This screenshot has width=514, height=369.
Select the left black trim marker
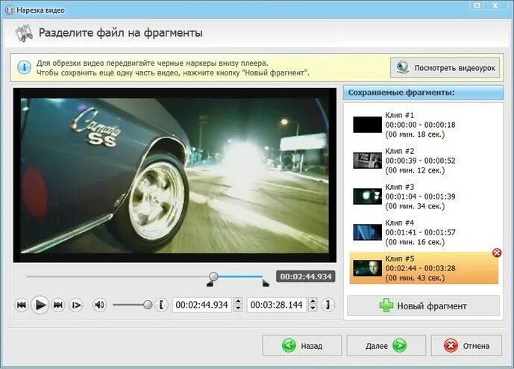(210, 284)
